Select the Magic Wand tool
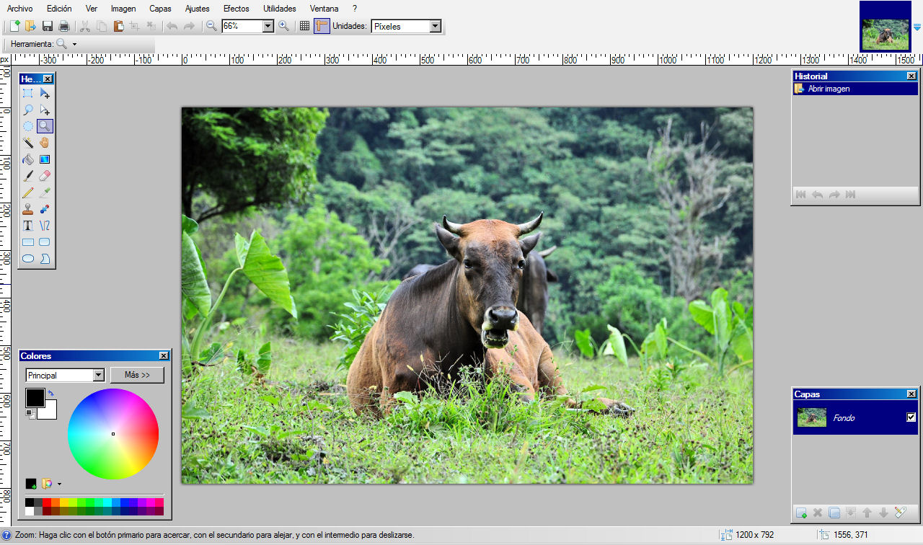Image resolution: width=923 pixels, height=545 pixels. (x=27, y=142)
